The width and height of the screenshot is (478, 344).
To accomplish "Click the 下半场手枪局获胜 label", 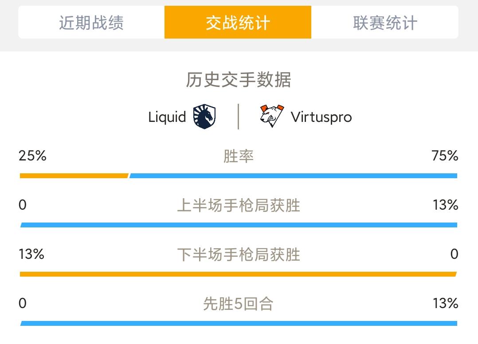I will click(239, 254).
